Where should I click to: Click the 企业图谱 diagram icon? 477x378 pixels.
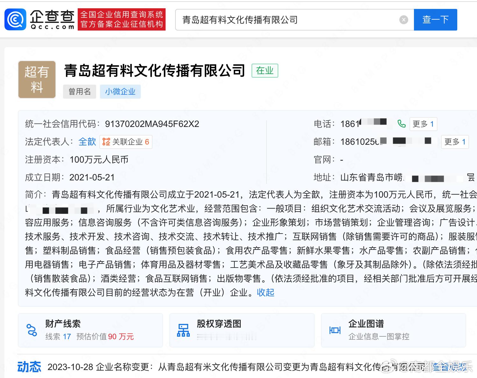pyautogui.click(x=335, y=330)
